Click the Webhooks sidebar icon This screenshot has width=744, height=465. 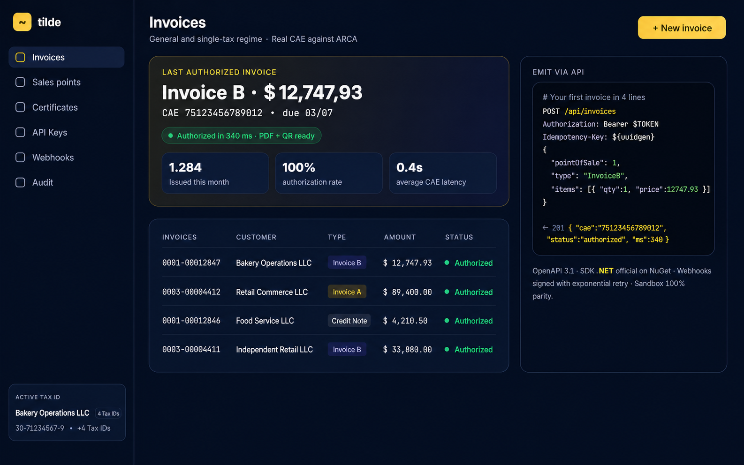tap(20, 157)
